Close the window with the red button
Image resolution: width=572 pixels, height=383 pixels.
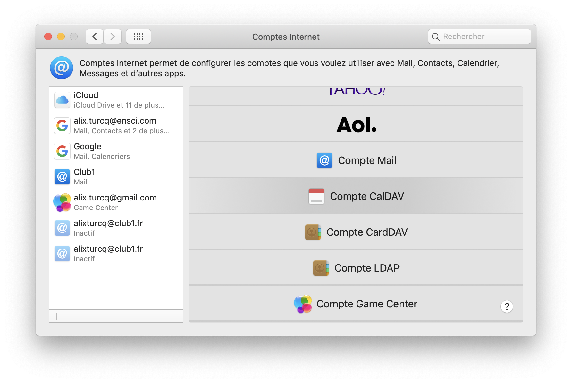click(48, 37)
